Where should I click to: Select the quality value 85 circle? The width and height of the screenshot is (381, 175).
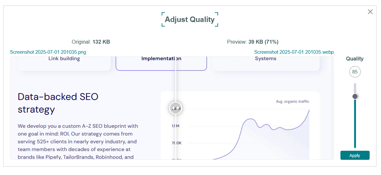click(355, 72)
